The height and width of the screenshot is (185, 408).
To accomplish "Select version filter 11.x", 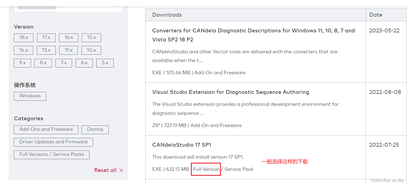I will [x=69, y=50].
